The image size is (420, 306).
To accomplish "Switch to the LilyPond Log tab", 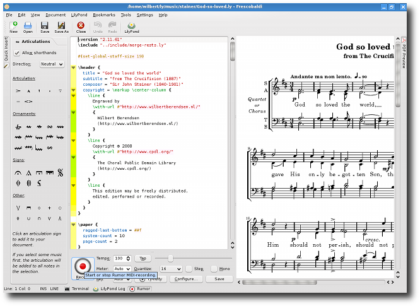I will coord(109,288).
